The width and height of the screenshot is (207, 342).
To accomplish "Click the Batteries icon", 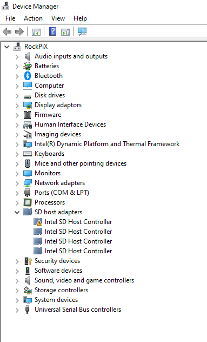I will [x=28, y=66].
